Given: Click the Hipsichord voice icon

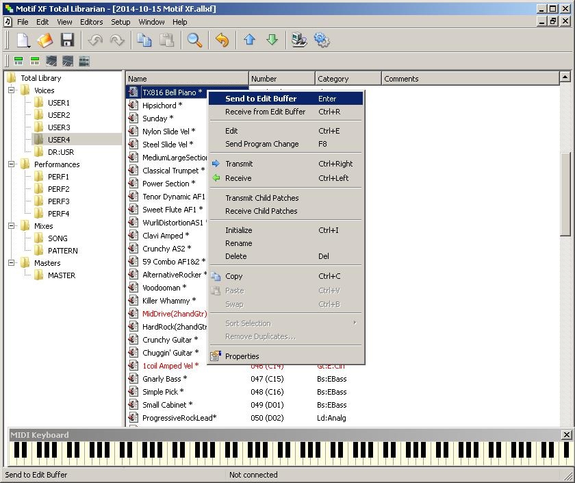Looking at the screenshot, I should click(133, 106).
